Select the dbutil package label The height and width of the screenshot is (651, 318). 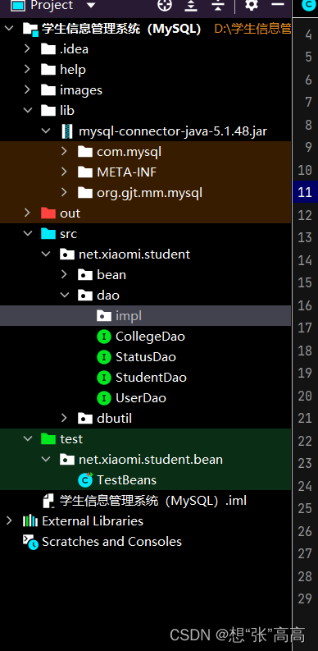click(x=115, y=419)
